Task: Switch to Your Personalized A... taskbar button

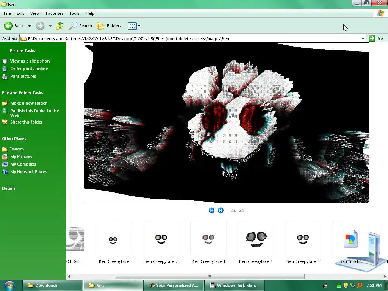Action: tap(174, 285)
